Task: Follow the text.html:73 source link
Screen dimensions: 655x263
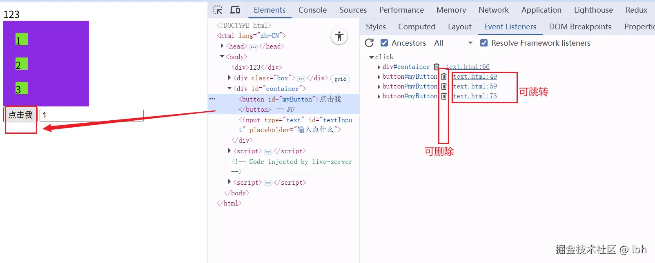Action: click(475, 96)
